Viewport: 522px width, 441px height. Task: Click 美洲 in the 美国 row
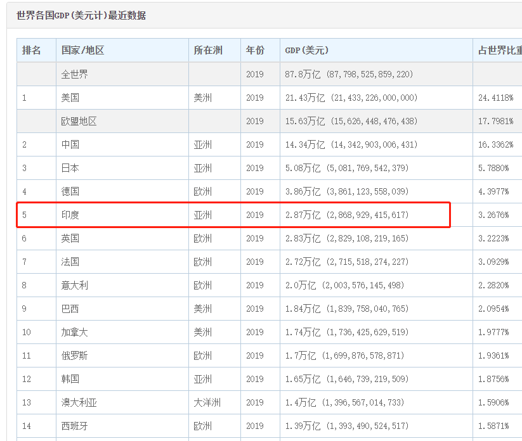coord(203,98)
